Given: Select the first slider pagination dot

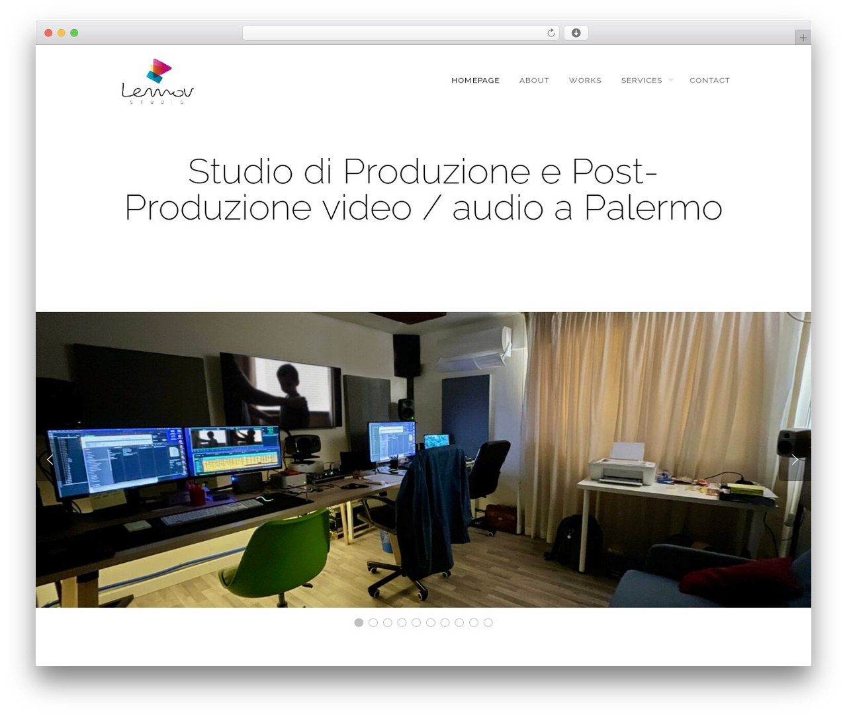Looking at the screenshot, I should tap(359, 622).
